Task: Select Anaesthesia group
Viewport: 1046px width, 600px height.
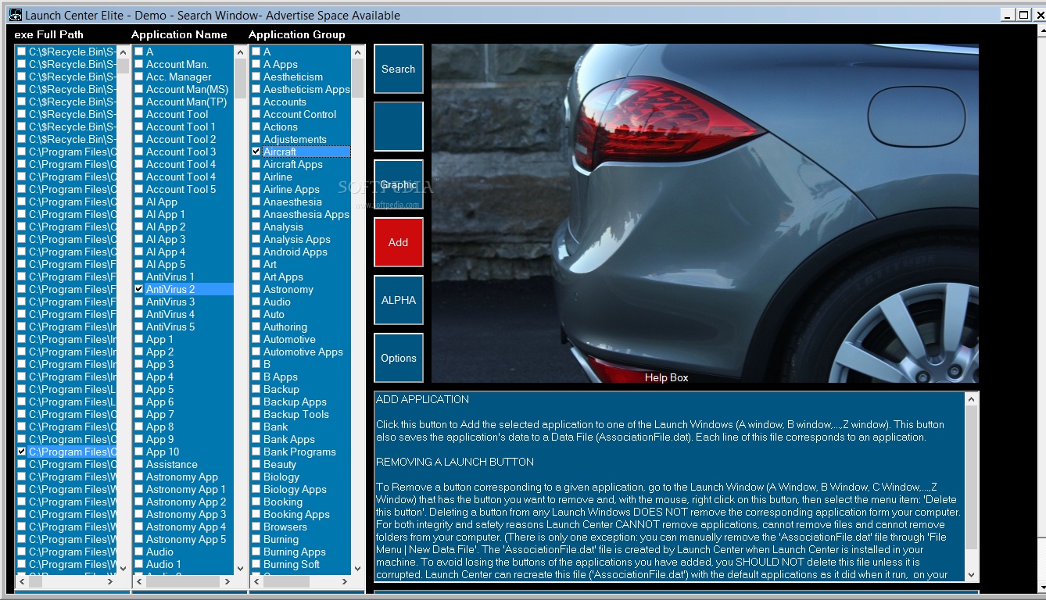Action: tap(292, 202)
